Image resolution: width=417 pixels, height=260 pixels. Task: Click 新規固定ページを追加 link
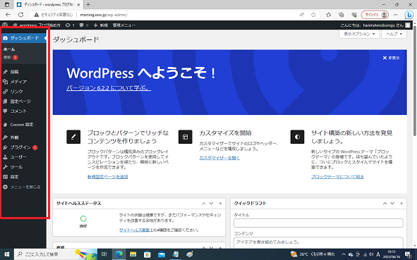click(x=108, y=177)
